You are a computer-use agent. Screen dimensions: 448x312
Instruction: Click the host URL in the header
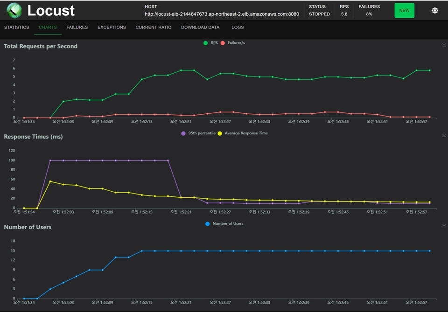tap(222, 14)
